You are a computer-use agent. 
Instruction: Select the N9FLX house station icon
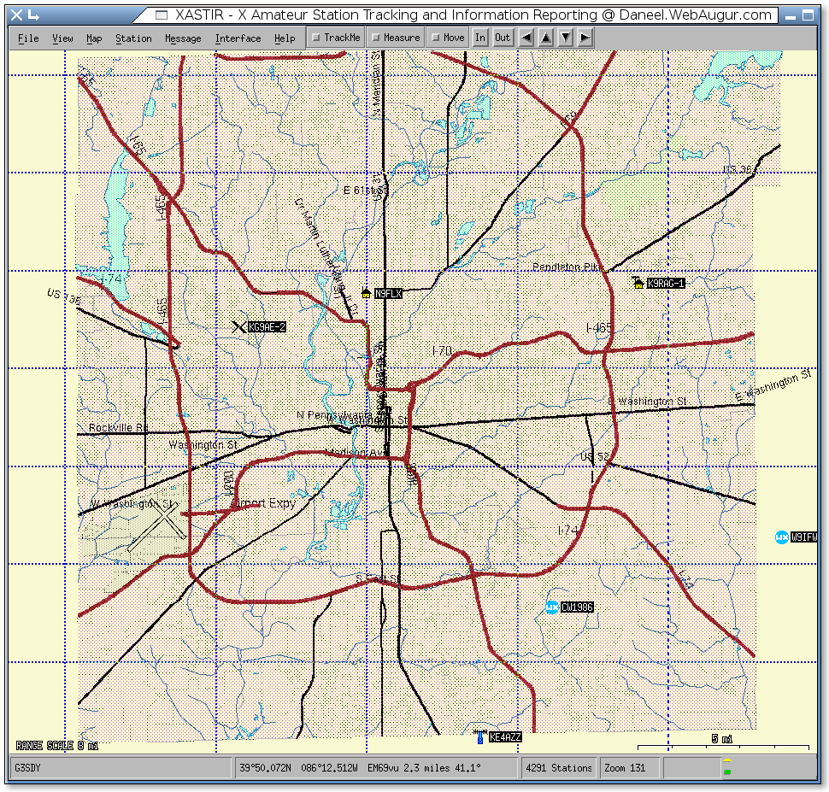pos(366,293)
